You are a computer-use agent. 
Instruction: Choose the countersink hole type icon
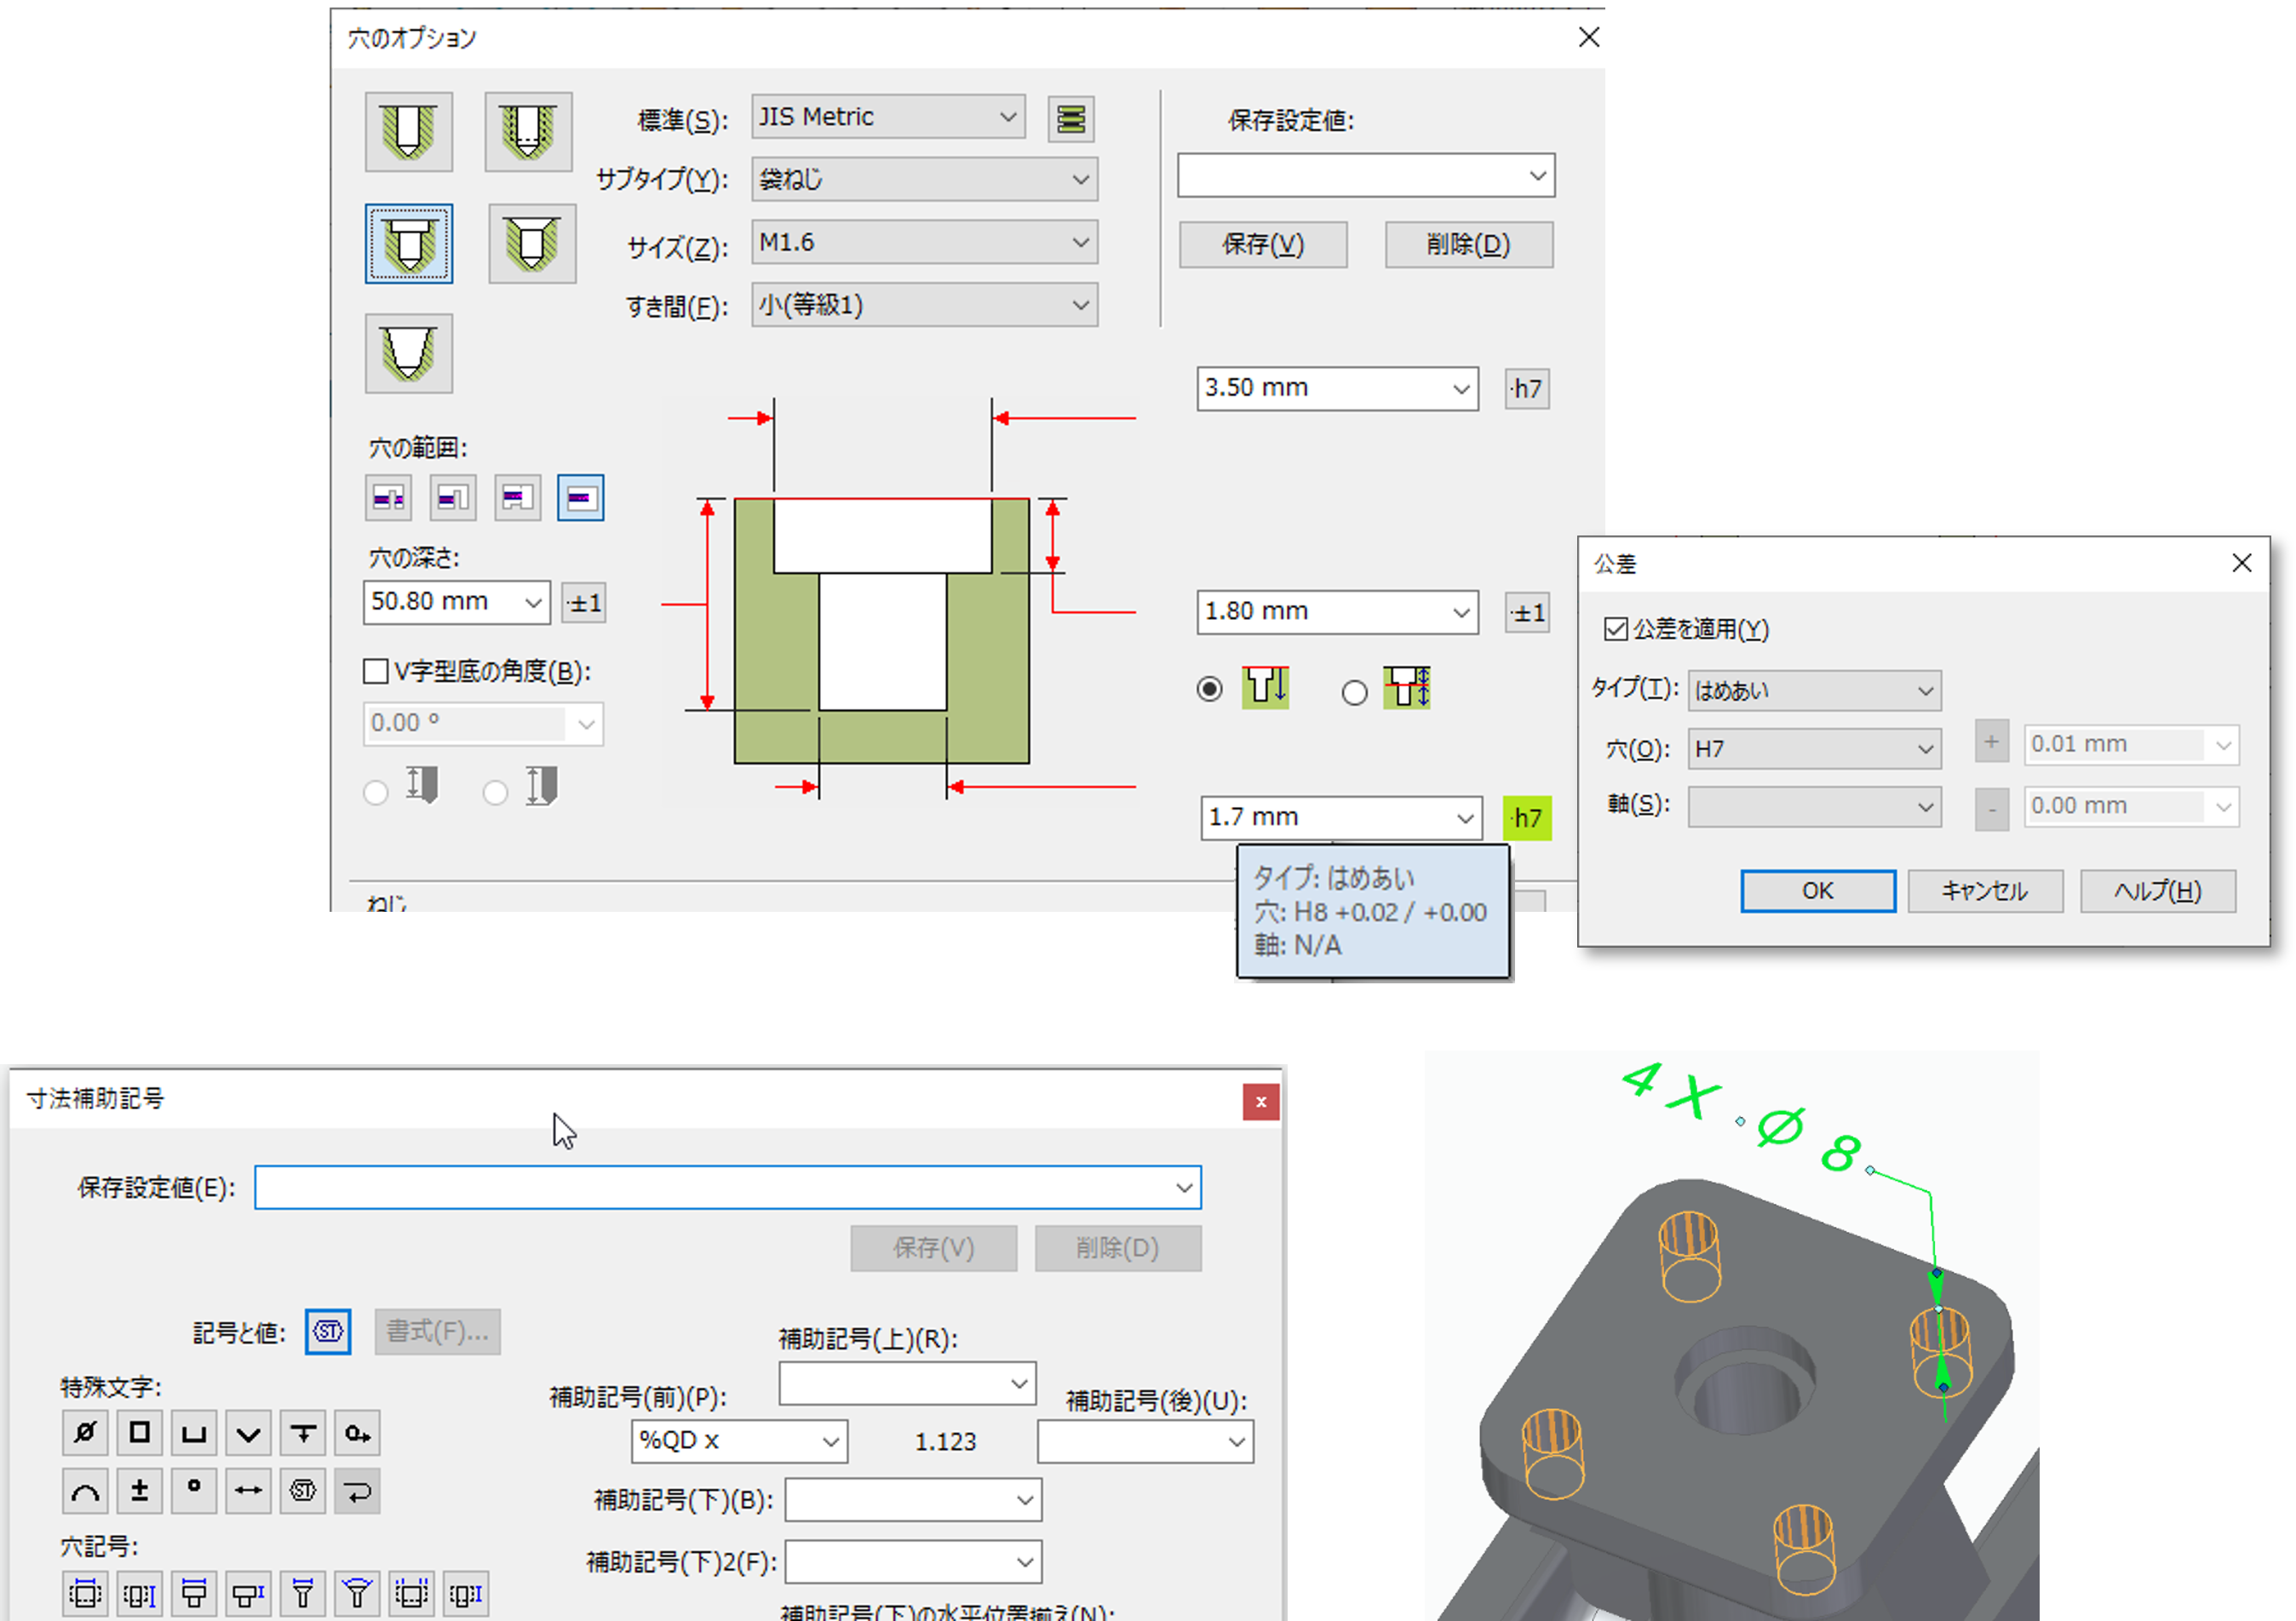[x=532, y=243]
